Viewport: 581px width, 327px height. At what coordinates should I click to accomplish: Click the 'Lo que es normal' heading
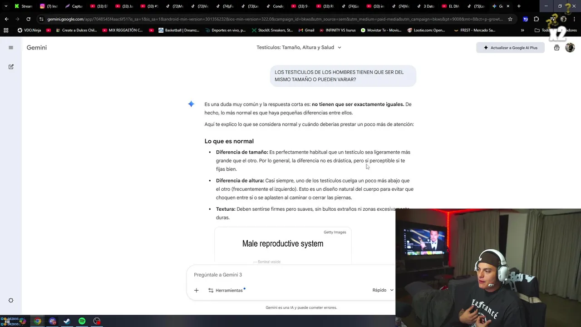tap(229, 141)
